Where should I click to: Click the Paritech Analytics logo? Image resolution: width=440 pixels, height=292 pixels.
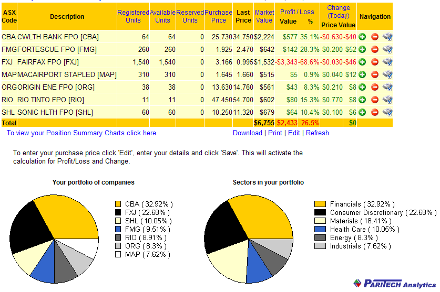(395, 284)
